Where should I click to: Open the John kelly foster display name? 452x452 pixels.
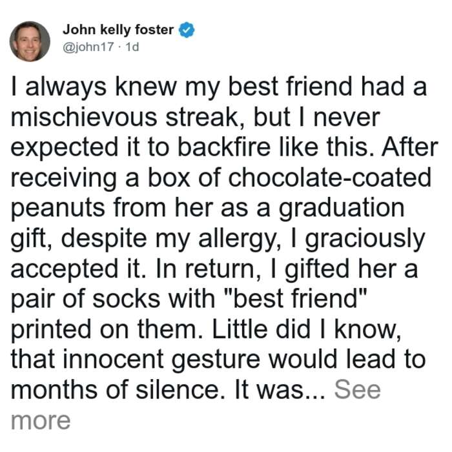point(118,30)
